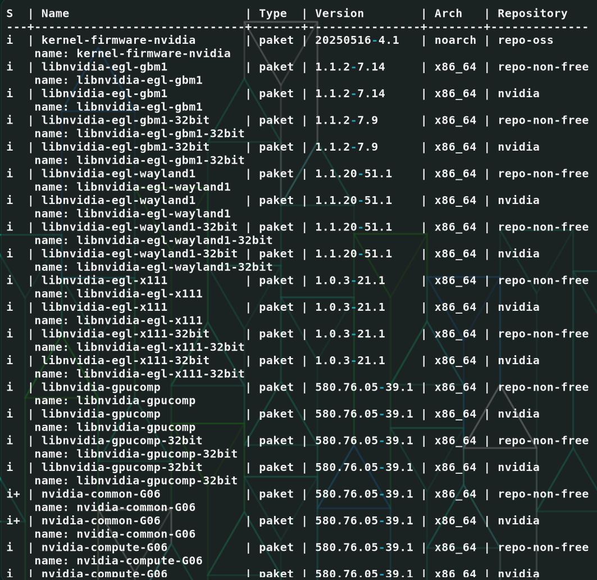Click the "name: nvidia-compute-G06" detail line
This screenshot has height=580, width=597.
pos(119,560)
